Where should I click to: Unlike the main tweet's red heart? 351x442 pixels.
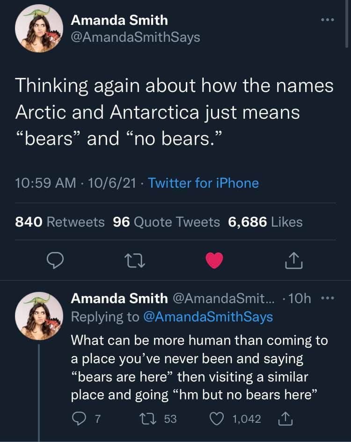pyautogui.click(x=214, y=260)
